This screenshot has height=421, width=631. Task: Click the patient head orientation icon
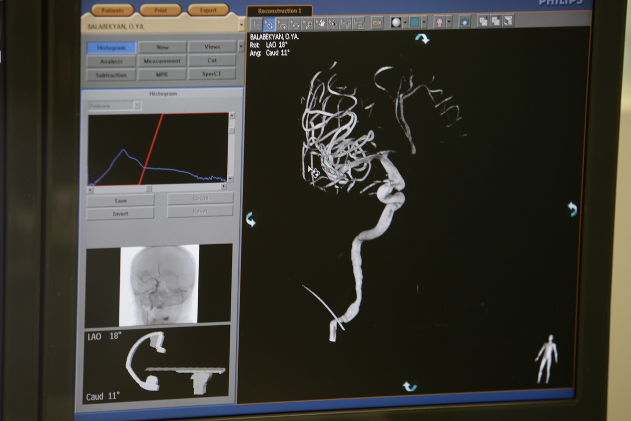click(x=440, y=22)
